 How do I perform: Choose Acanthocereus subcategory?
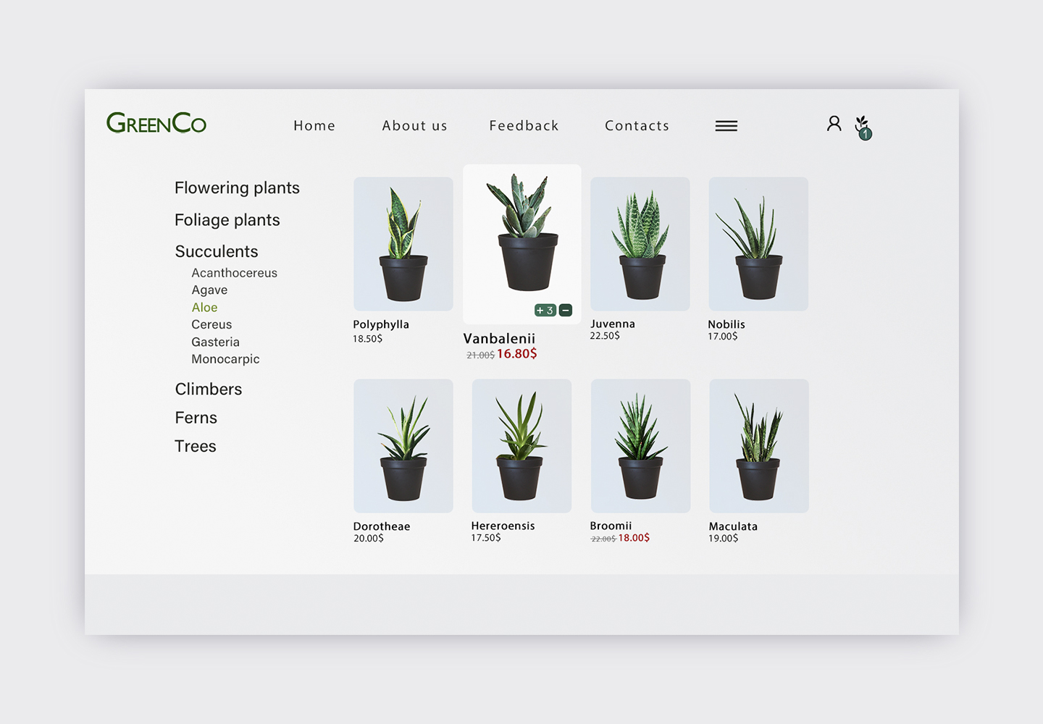tap(235, 273)
